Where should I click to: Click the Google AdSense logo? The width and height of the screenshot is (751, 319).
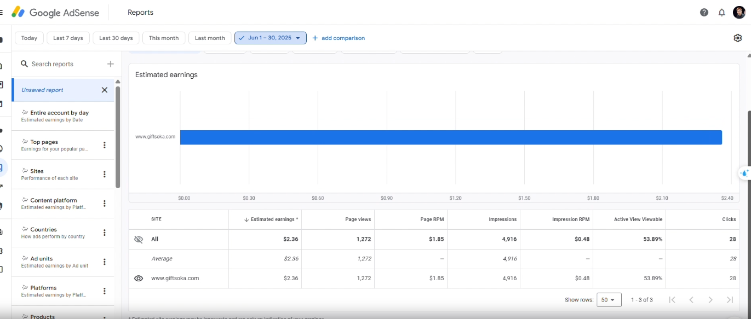[55, 12]
